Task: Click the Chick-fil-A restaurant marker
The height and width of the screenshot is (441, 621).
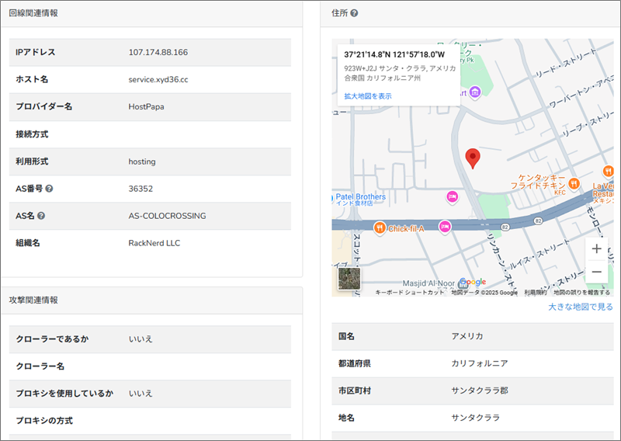Action: click(x=380, y=228)
